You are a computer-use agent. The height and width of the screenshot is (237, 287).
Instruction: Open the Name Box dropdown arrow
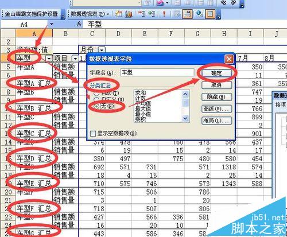51,24
